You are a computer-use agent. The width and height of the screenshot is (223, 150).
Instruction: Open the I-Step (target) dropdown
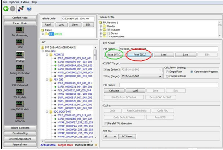point(160,77)
